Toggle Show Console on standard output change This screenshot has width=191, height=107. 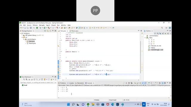pyautogui.click(x=143, y=83)
